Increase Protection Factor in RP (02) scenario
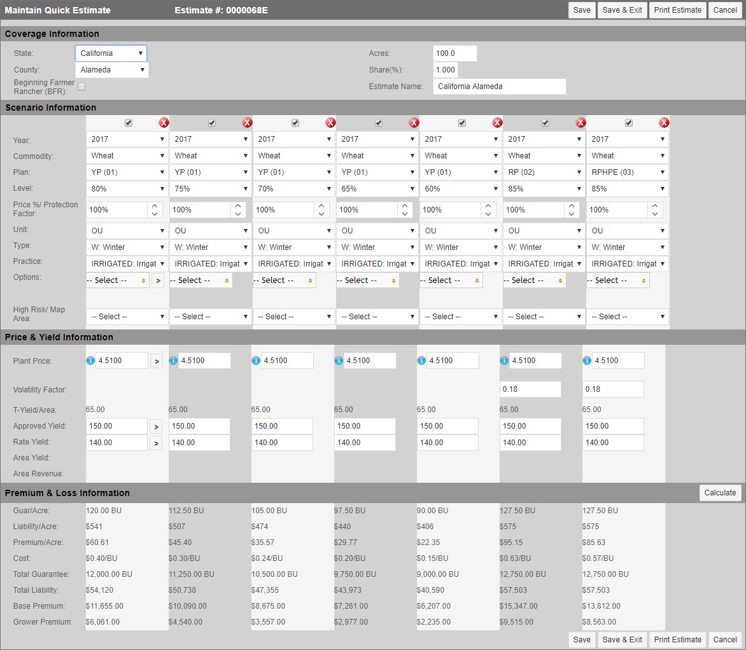Viewport: 746px width, 650px height. point(572,206)
